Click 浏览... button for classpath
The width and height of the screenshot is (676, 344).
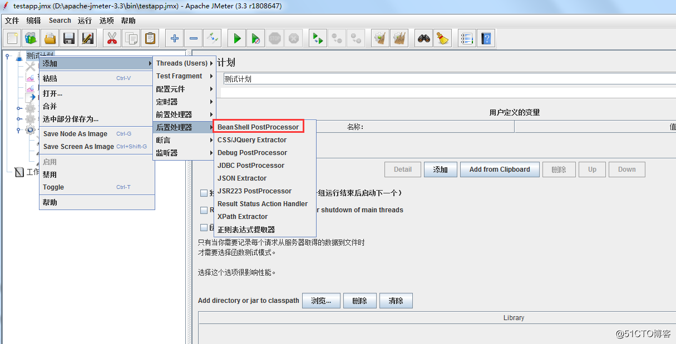[320, 301]
